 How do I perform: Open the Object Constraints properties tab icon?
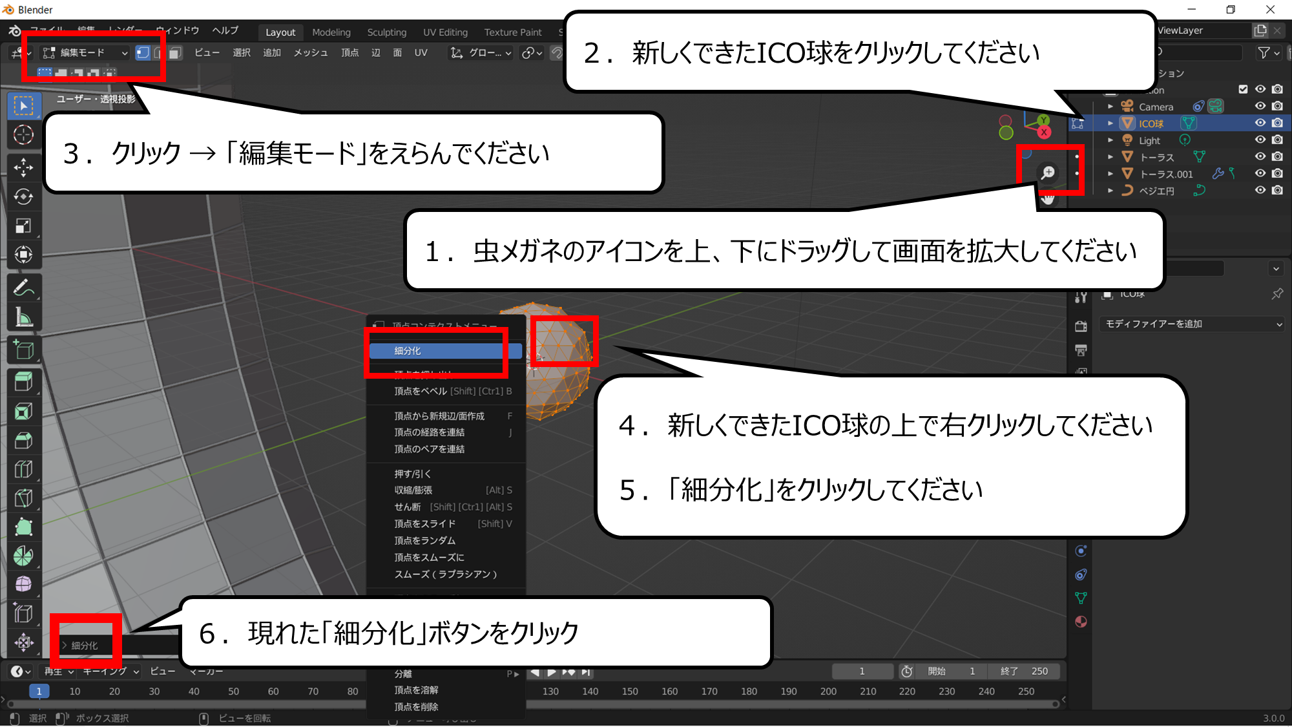click(x=1081, y=574)
